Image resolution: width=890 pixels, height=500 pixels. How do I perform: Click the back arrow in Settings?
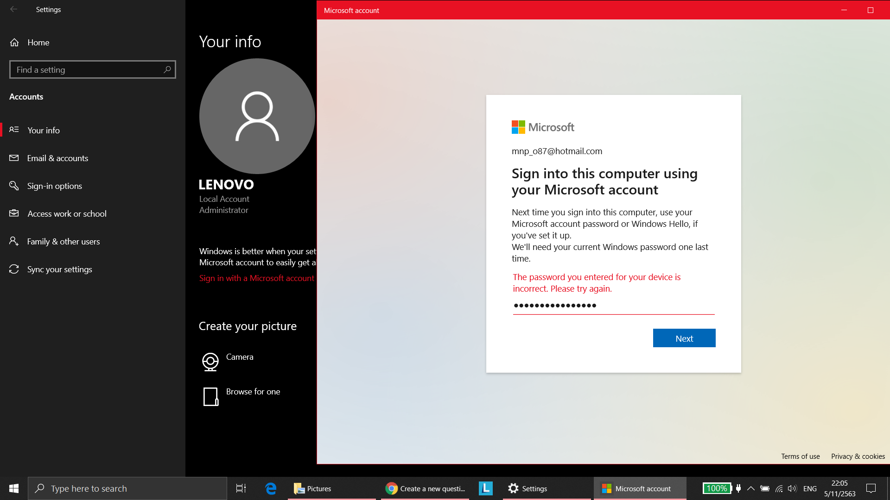tap(13, 9)
